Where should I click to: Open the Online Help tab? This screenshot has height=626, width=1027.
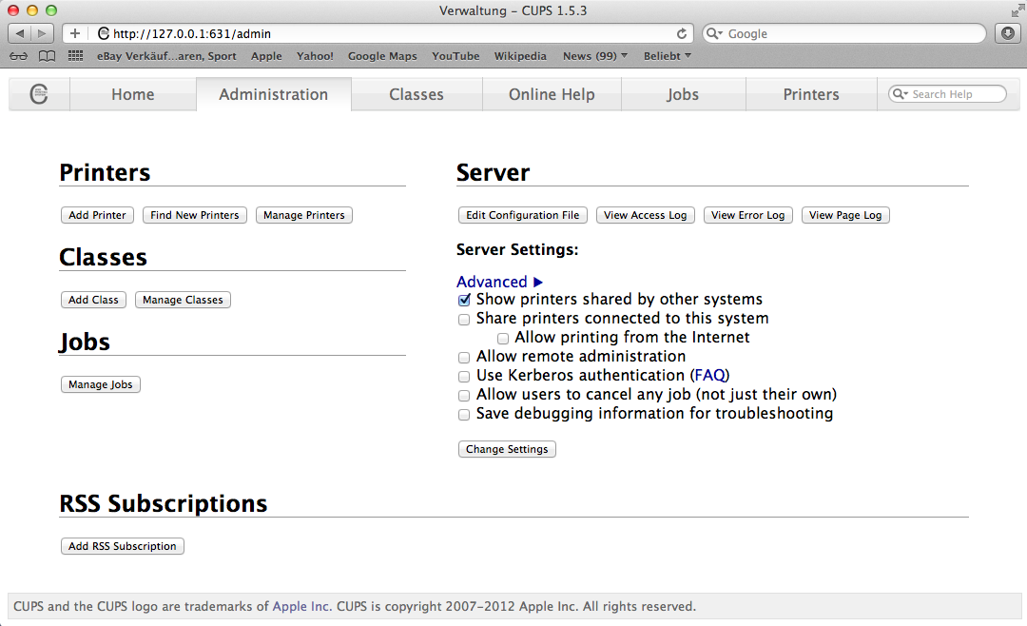pos(552,94)
